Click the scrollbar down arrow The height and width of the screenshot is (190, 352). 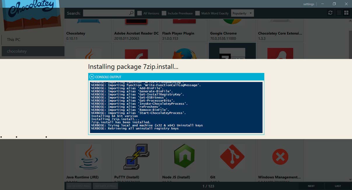(350, 180)
